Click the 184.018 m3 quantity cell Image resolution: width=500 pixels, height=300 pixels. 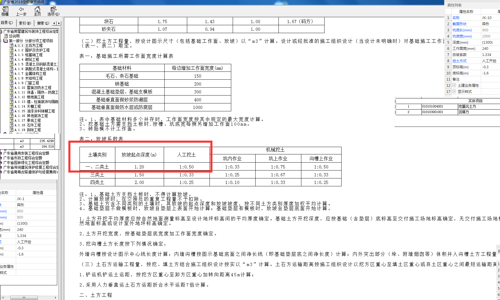coord(42,146)
